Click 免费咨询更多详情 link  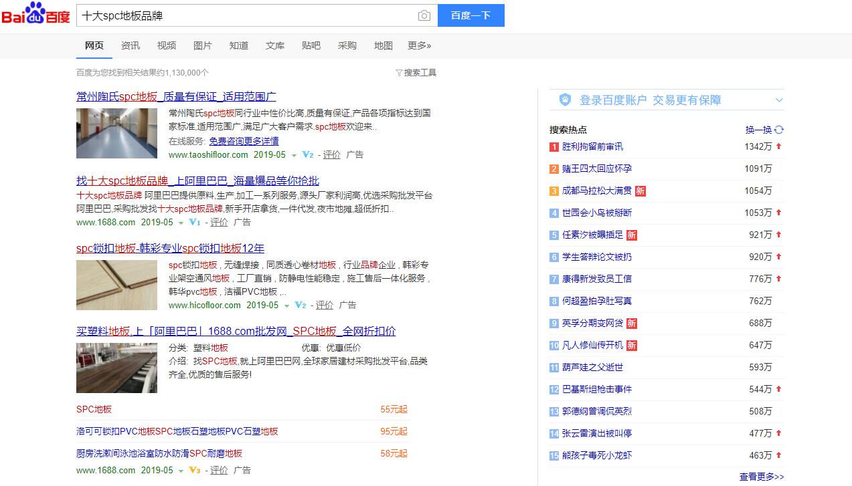coord(244,141)
